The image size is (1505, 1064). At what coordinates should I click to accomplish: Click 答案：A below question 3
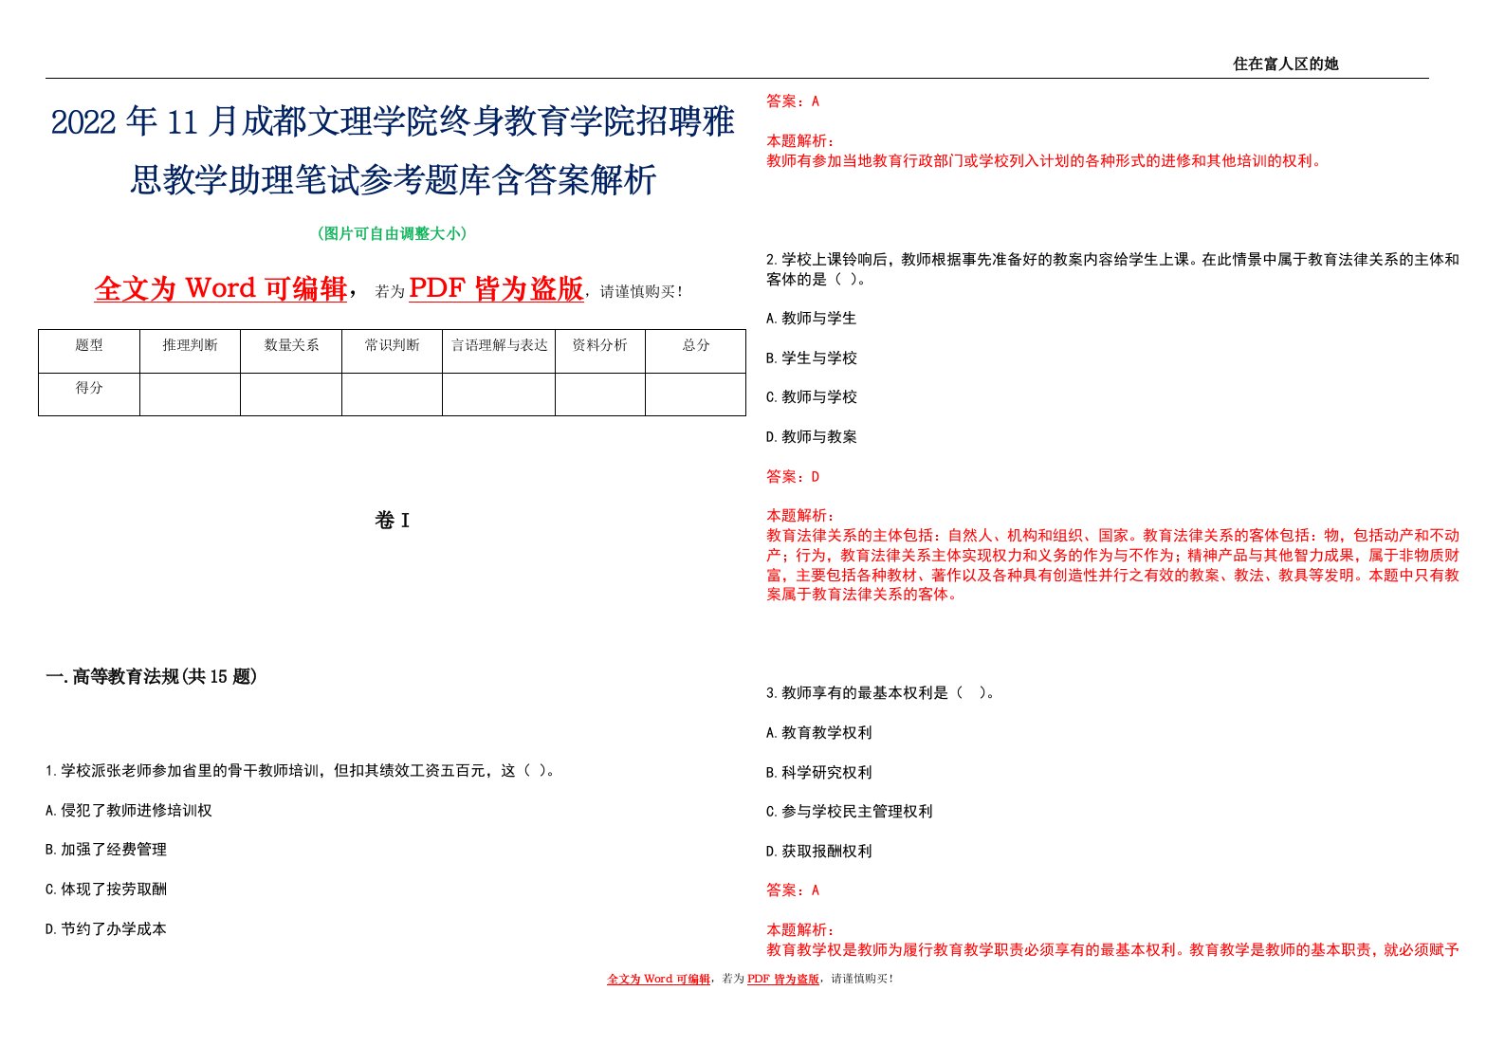793,890
